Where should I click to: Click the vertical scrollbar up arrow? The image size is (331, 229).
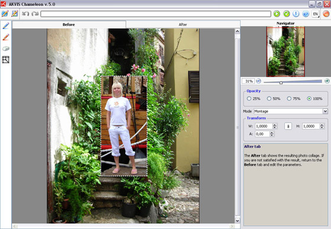pyautogui.click(x=238, y=31)
